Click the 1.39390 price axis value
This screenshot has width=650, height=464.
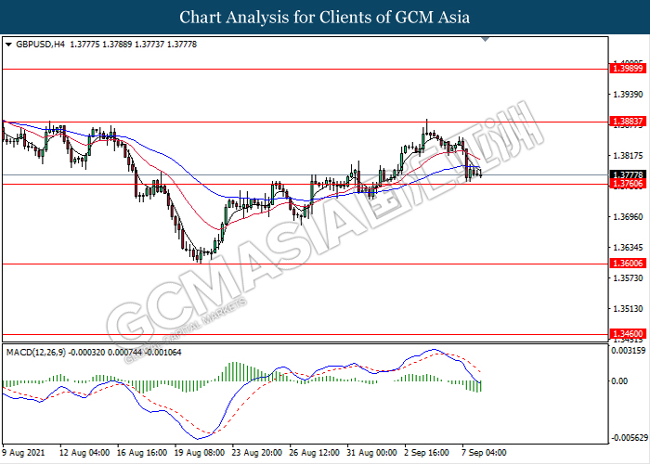click(x=628, y=95)
